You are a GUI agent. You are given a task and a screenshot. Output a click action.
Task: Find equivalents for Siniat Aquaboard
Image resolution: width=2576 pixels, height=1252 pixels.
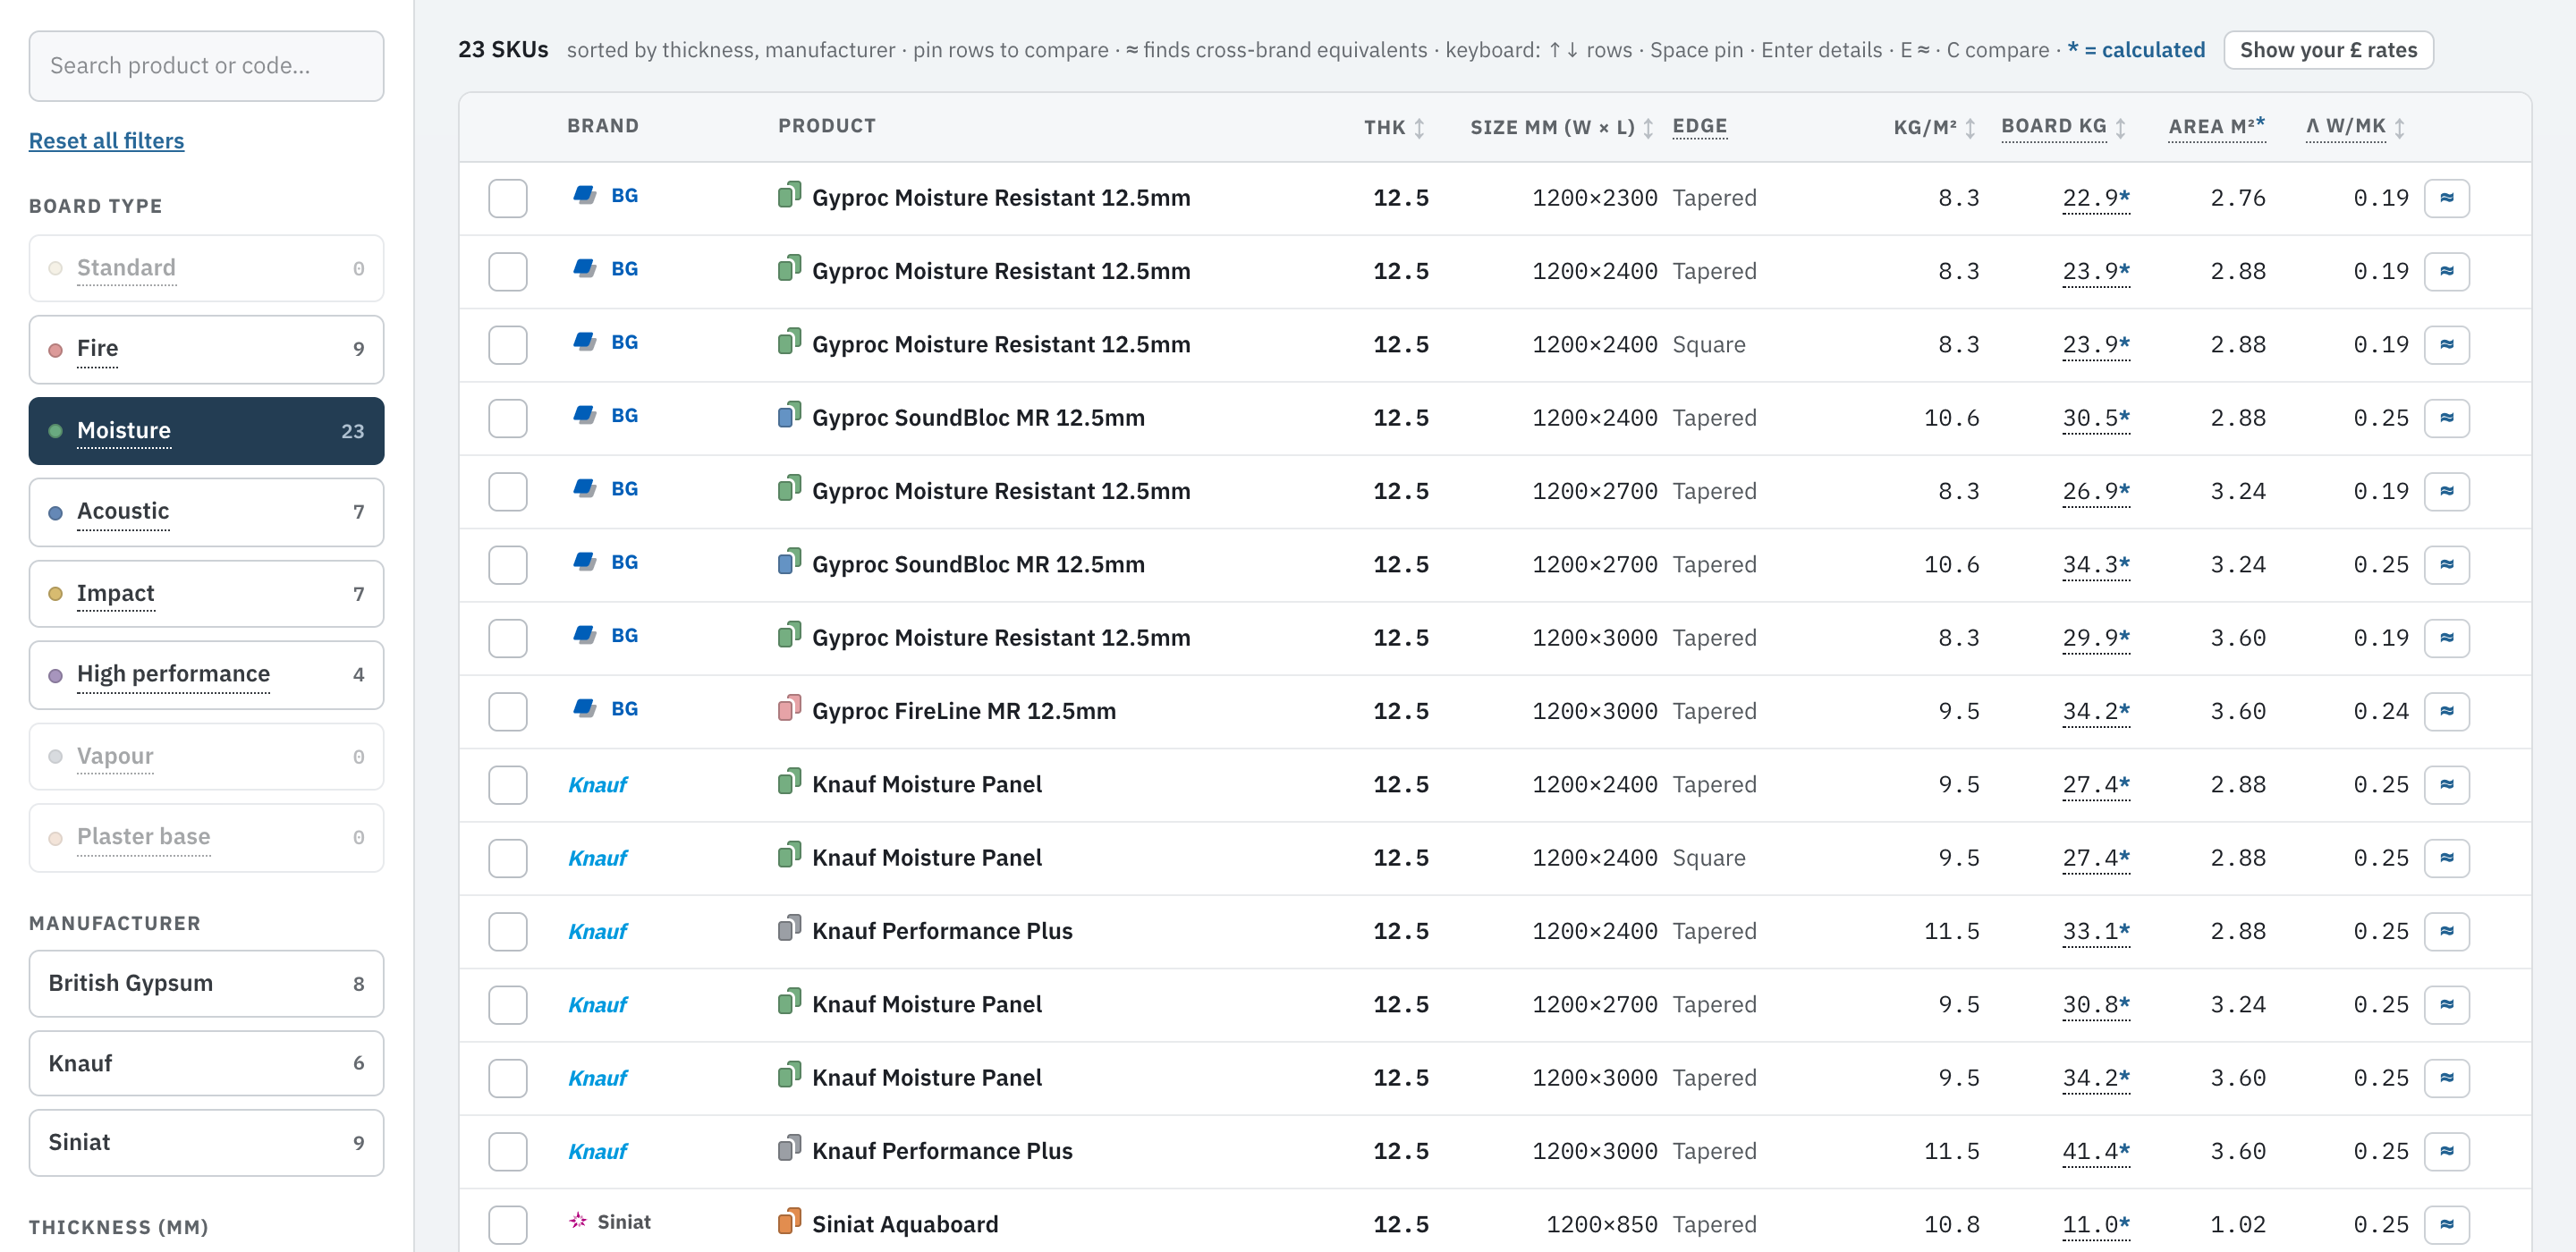tap(2446, 1225)
